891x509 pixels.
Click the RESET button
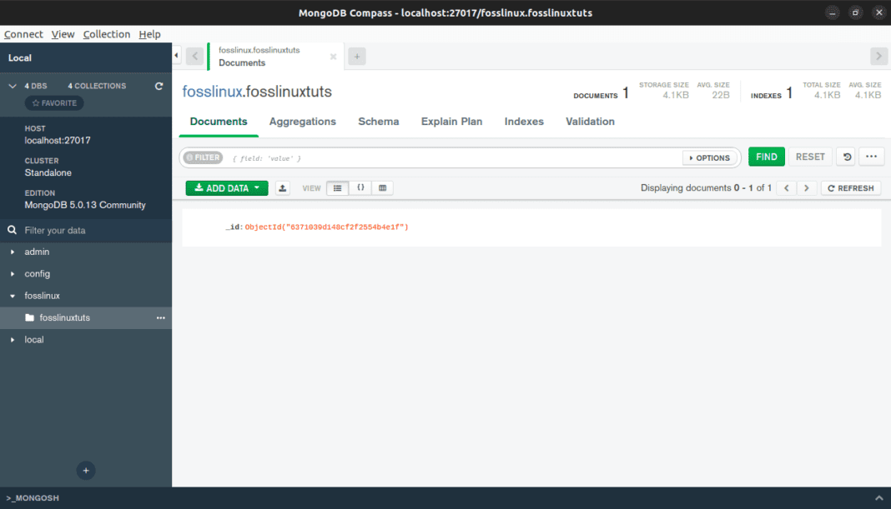point(809,157)
